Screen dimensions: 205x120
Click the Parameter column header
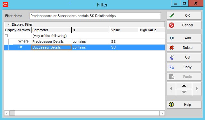point(51,30)
